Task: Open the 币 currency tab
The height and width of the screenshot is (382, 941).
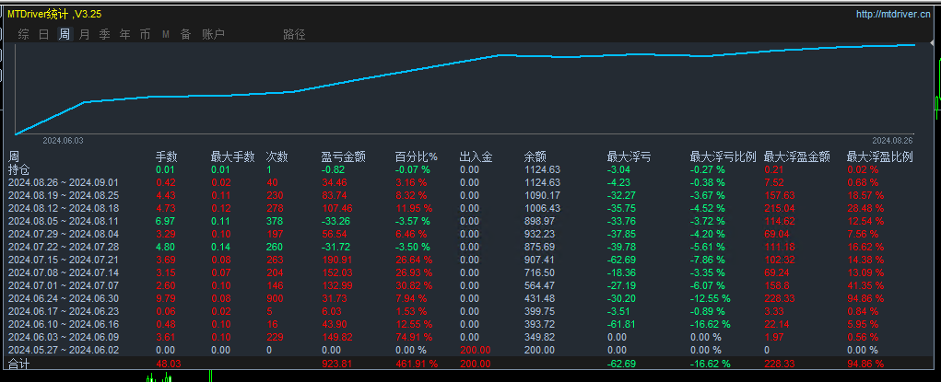Action: tap(146, 34)
